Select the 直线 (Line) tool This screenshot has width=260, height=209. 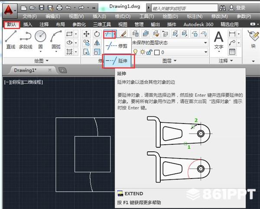tap(11, 40)
